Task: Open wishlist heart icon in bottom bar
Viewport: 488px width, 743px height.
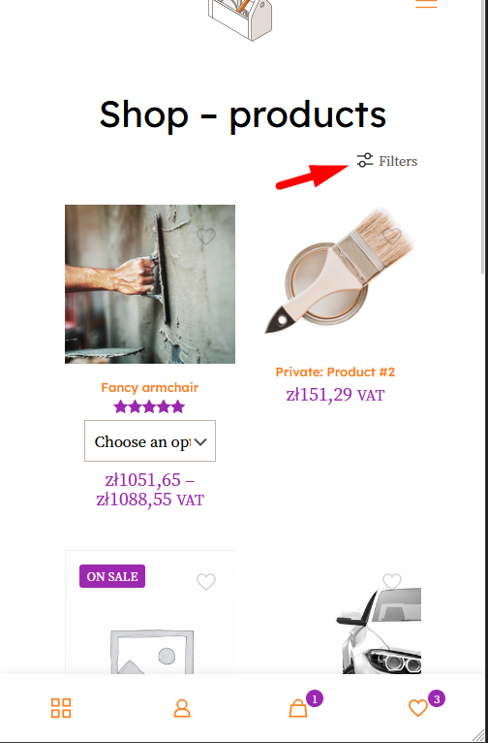Action: click(418, 708)
